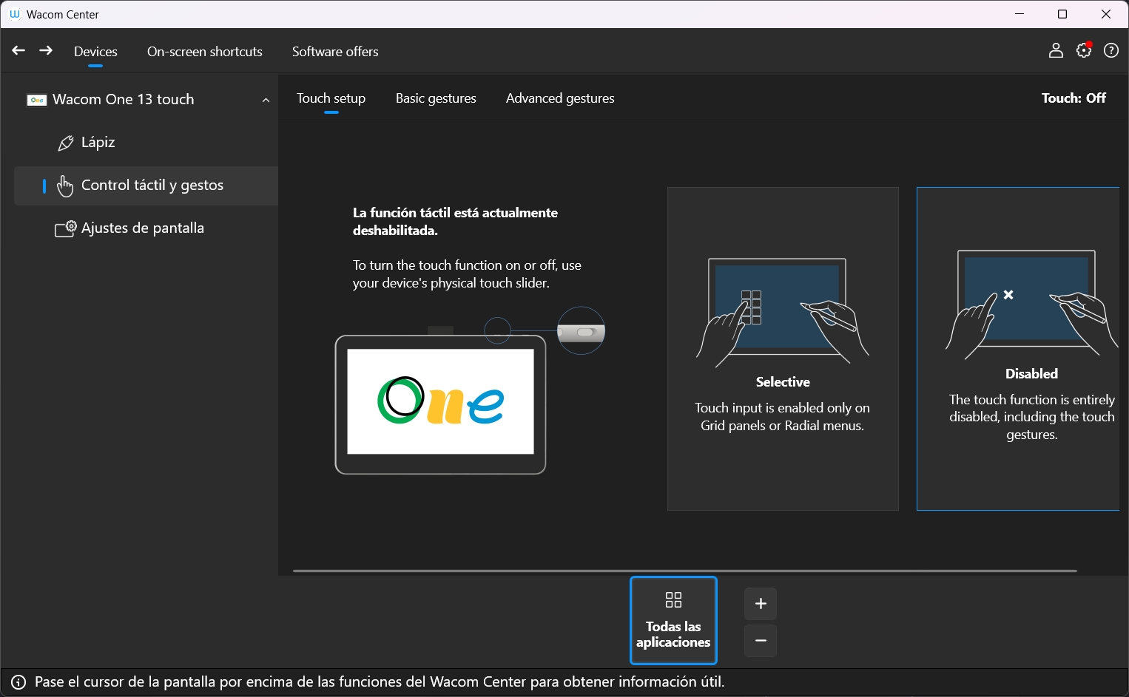This screenshot has width=1129, height=697.
Task: Click the Wacom One device icon
Action: pos(36,100)
